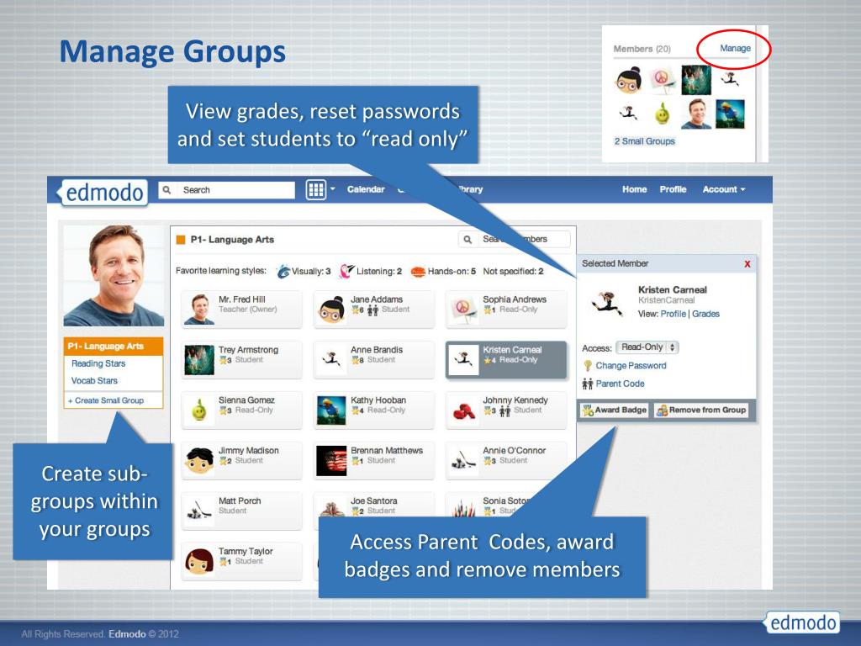Viewport: 861px width, 646px height.
Task: Click Brennan Matthews flag avatar
Action: pyautogui.click(x=331, y=460)
